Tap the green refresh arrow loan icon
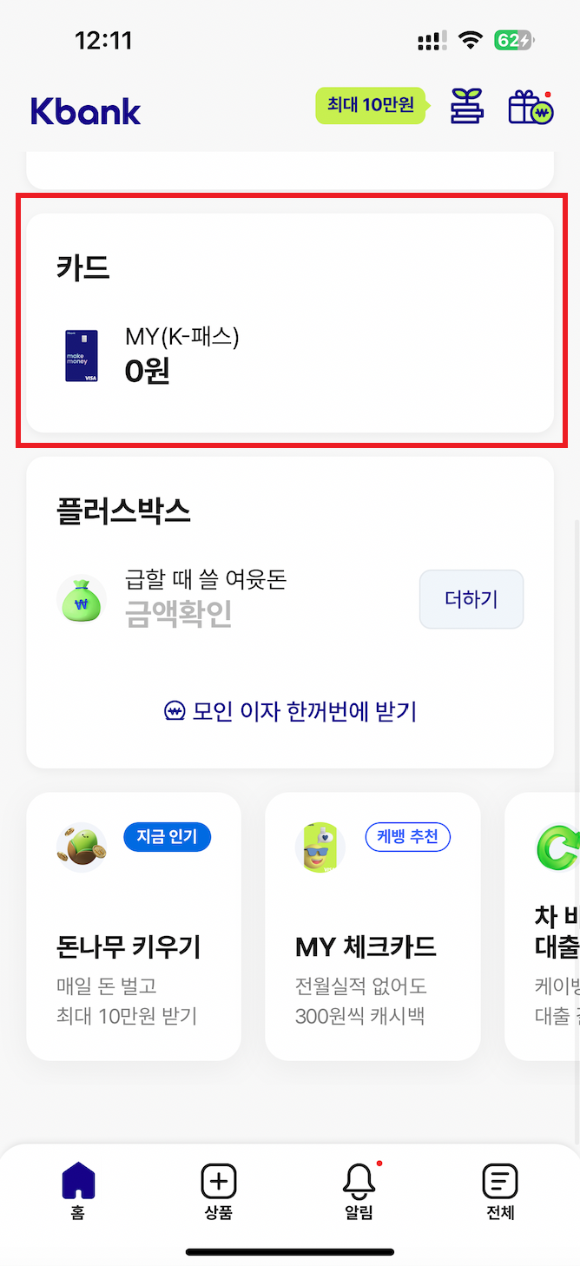The width and height of the screenshot is (580, 1266). [556, 847]
